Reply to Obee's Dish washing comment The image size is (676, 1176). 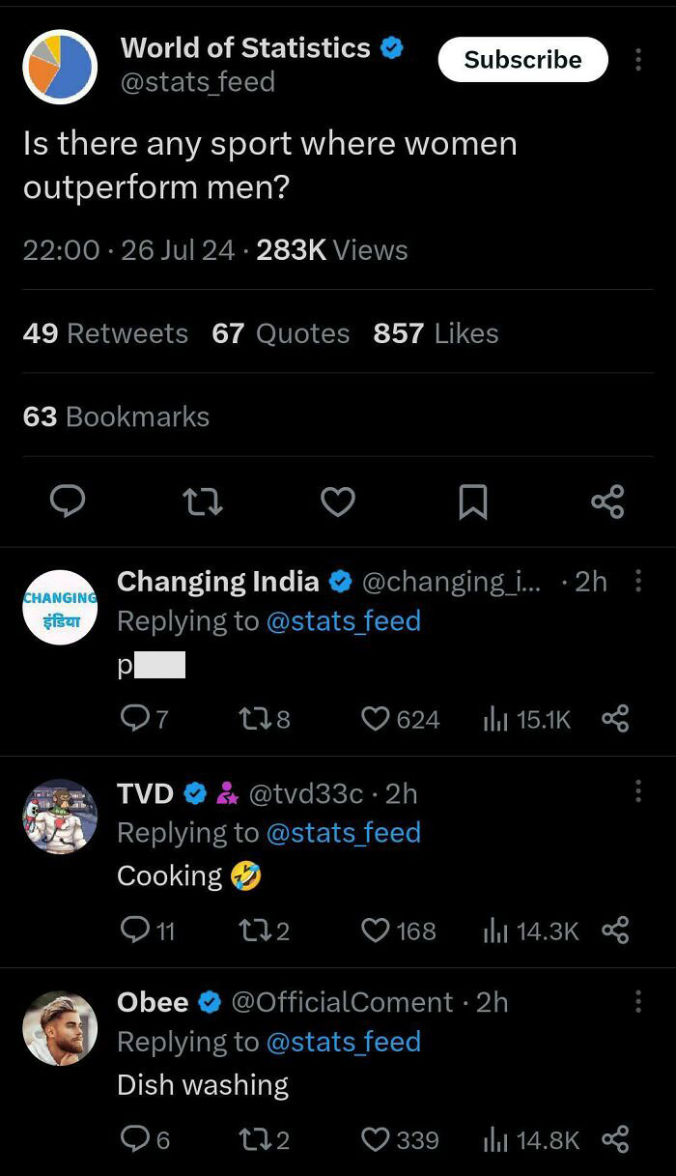coord(134,1140)
